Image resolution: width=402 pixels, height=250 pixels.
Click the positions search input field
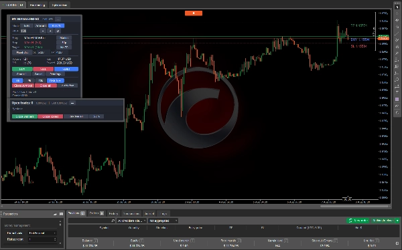pos(92,221)
